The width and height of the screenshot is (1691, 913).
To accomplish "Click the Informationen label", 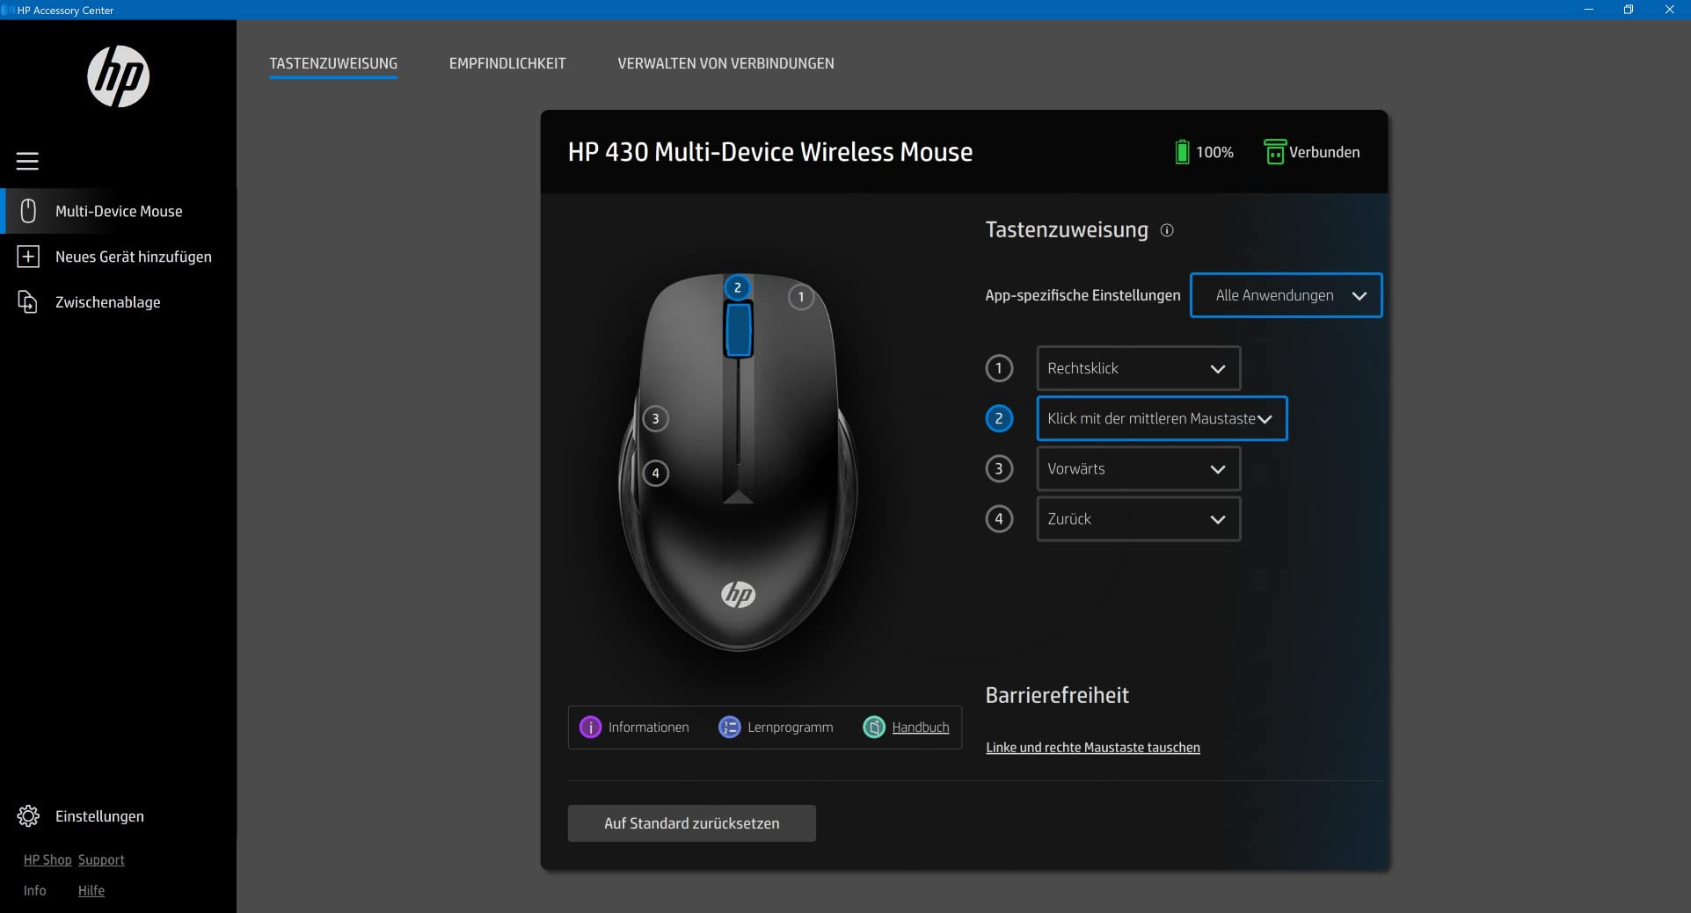I will [x=649, y=728].
